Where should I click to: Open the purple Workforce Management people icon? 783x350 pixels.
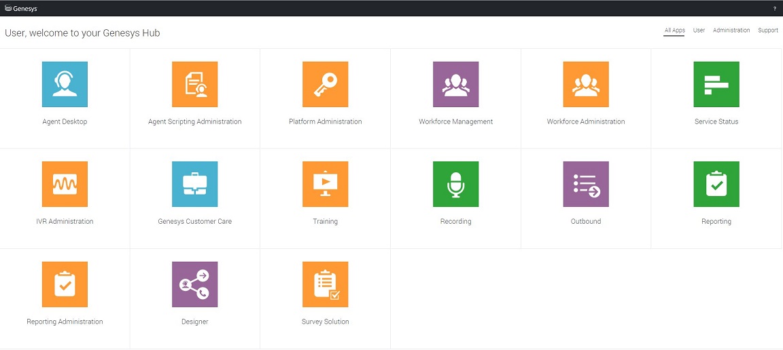click(455, 84)
